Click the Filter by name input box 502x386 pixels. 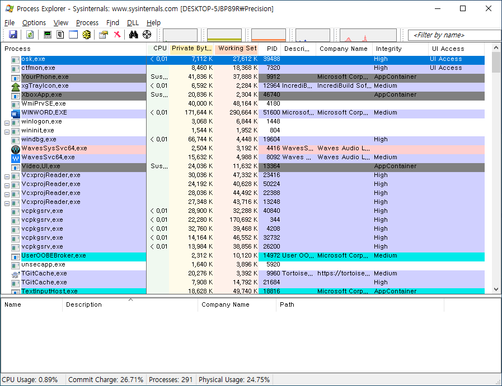[x=454, y=35]
